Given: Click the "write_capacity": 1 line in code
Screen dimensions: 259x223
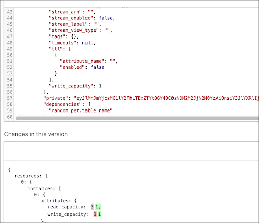Looking at the screenshot, I should pyautogui.click(x=75, y=86).
